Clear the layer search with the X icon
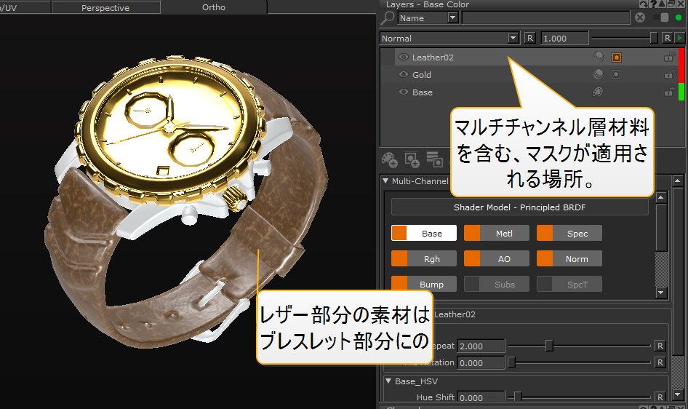 tap(640, 18)
